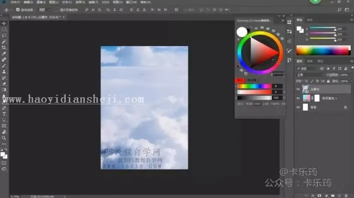The image size is (354, 198).
Task: Select the Horizontal Type tool
Action: (4, 114)
